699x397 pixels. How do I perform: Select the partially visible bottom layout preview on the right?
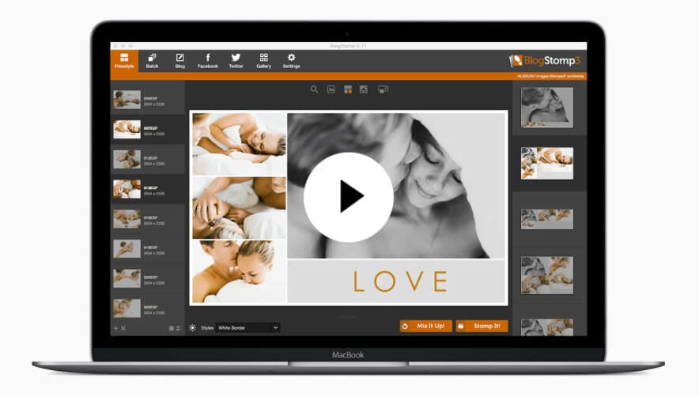pyautogui.click(x=547, y=327)
